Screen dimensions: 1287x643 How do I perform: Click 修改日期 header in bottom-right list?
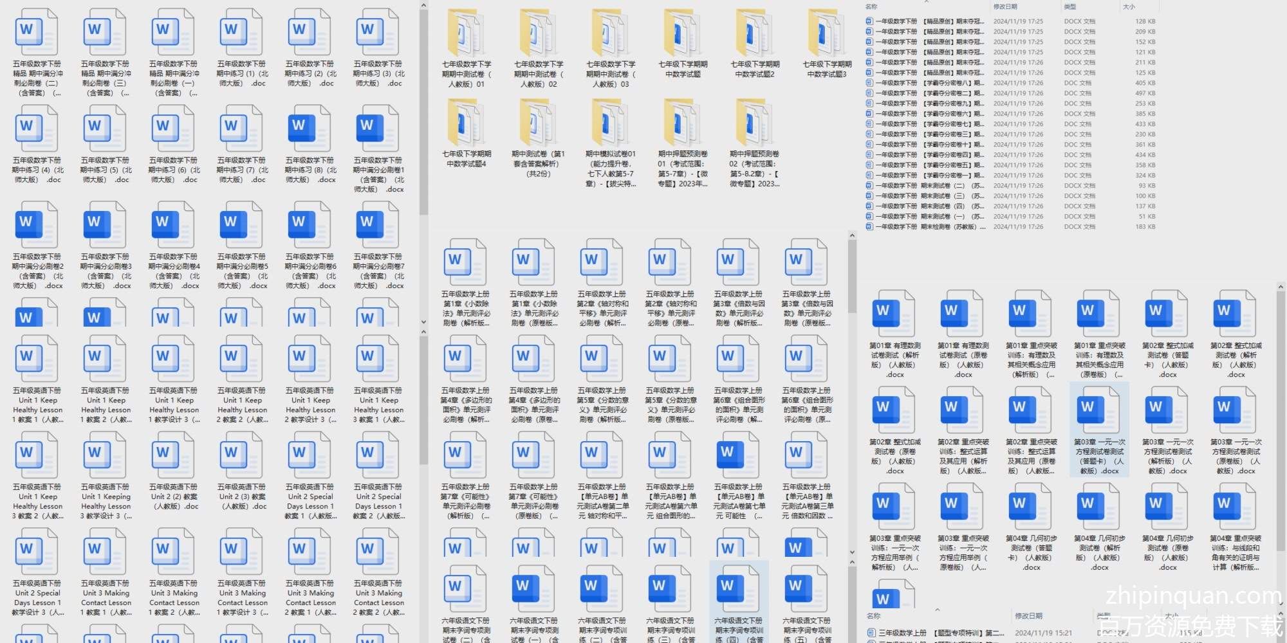coord(1028,615)
